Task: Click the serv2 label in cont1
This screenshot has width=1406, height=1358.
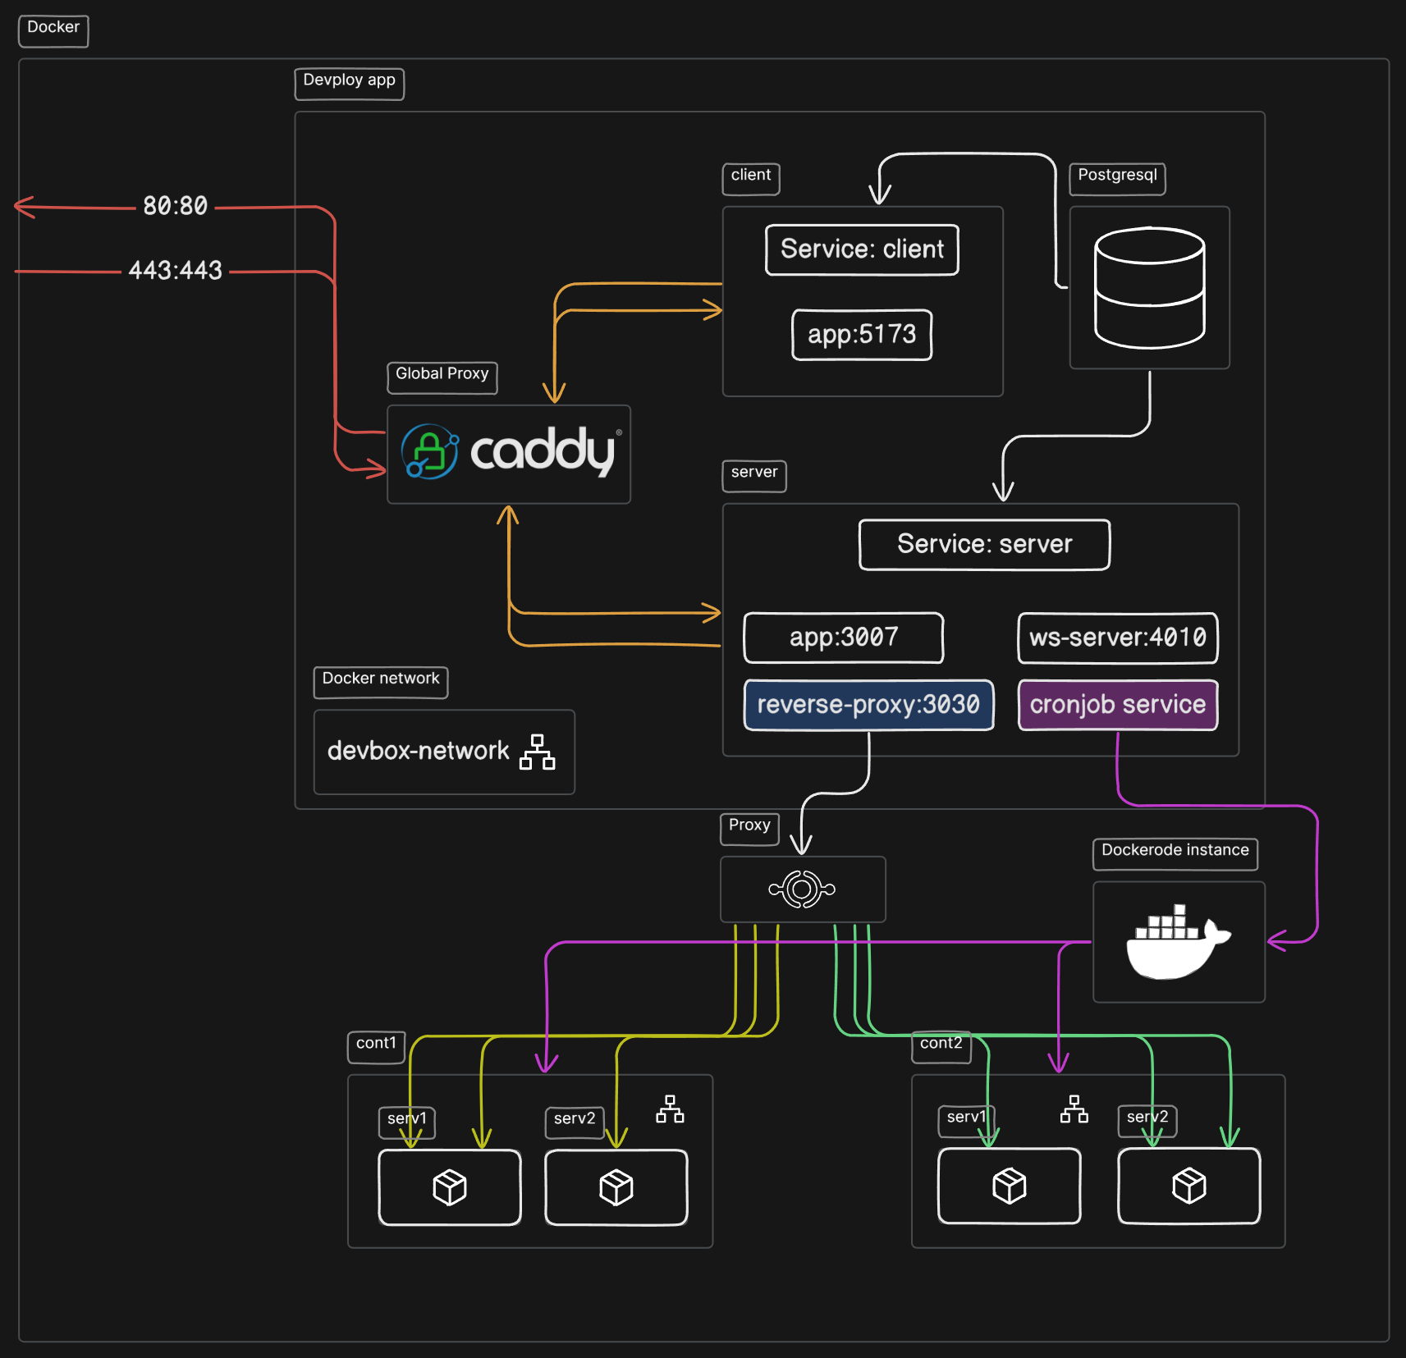Action: 575,1123
